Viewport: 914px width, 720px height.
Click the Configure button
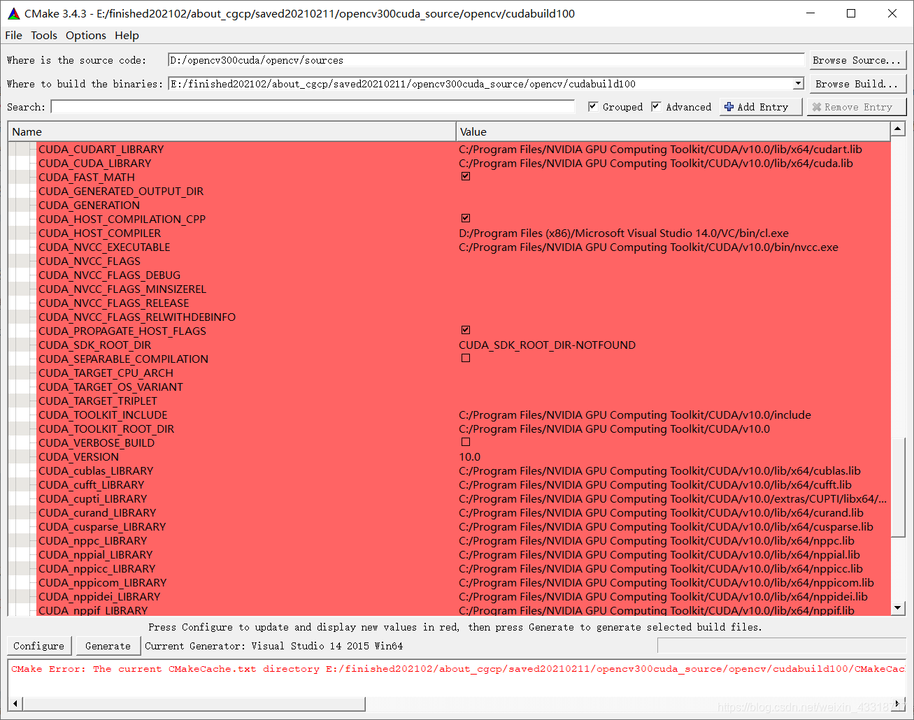coord(38,646)
